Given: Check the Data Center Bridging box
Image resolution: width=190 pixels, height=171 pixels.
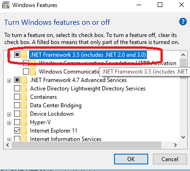Looking at the screenshot, I should tap(17, 105).
